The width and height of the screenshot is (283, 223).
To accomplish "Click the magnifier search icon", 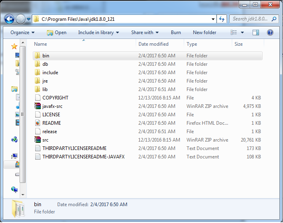I will (x=274, y=19).
